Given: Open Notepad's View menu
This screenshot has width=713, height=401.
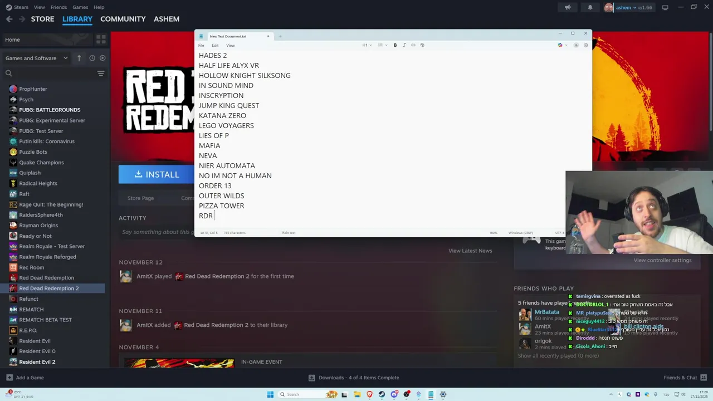Looking at the screenshot, I should (x=231, y=45).
